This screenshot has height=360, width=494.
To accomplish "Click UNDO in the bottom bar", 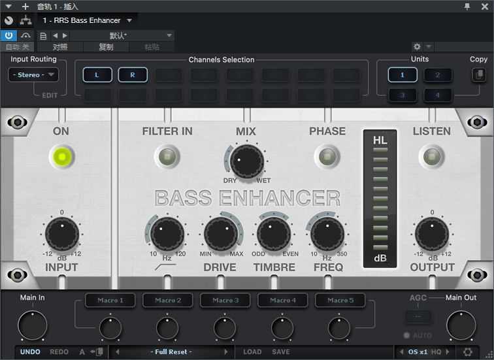I will (x=30, y=352).
